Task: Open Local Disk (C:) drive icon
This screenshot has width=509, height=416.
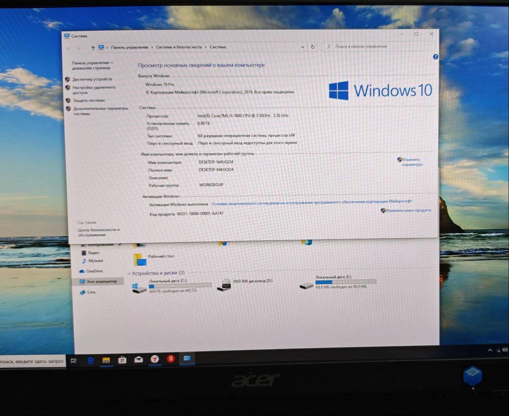Action: pyautogui.click(x=139, y=288)
